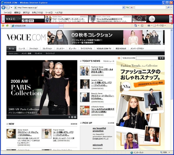Click the magnifier search icon

[168, 8]
